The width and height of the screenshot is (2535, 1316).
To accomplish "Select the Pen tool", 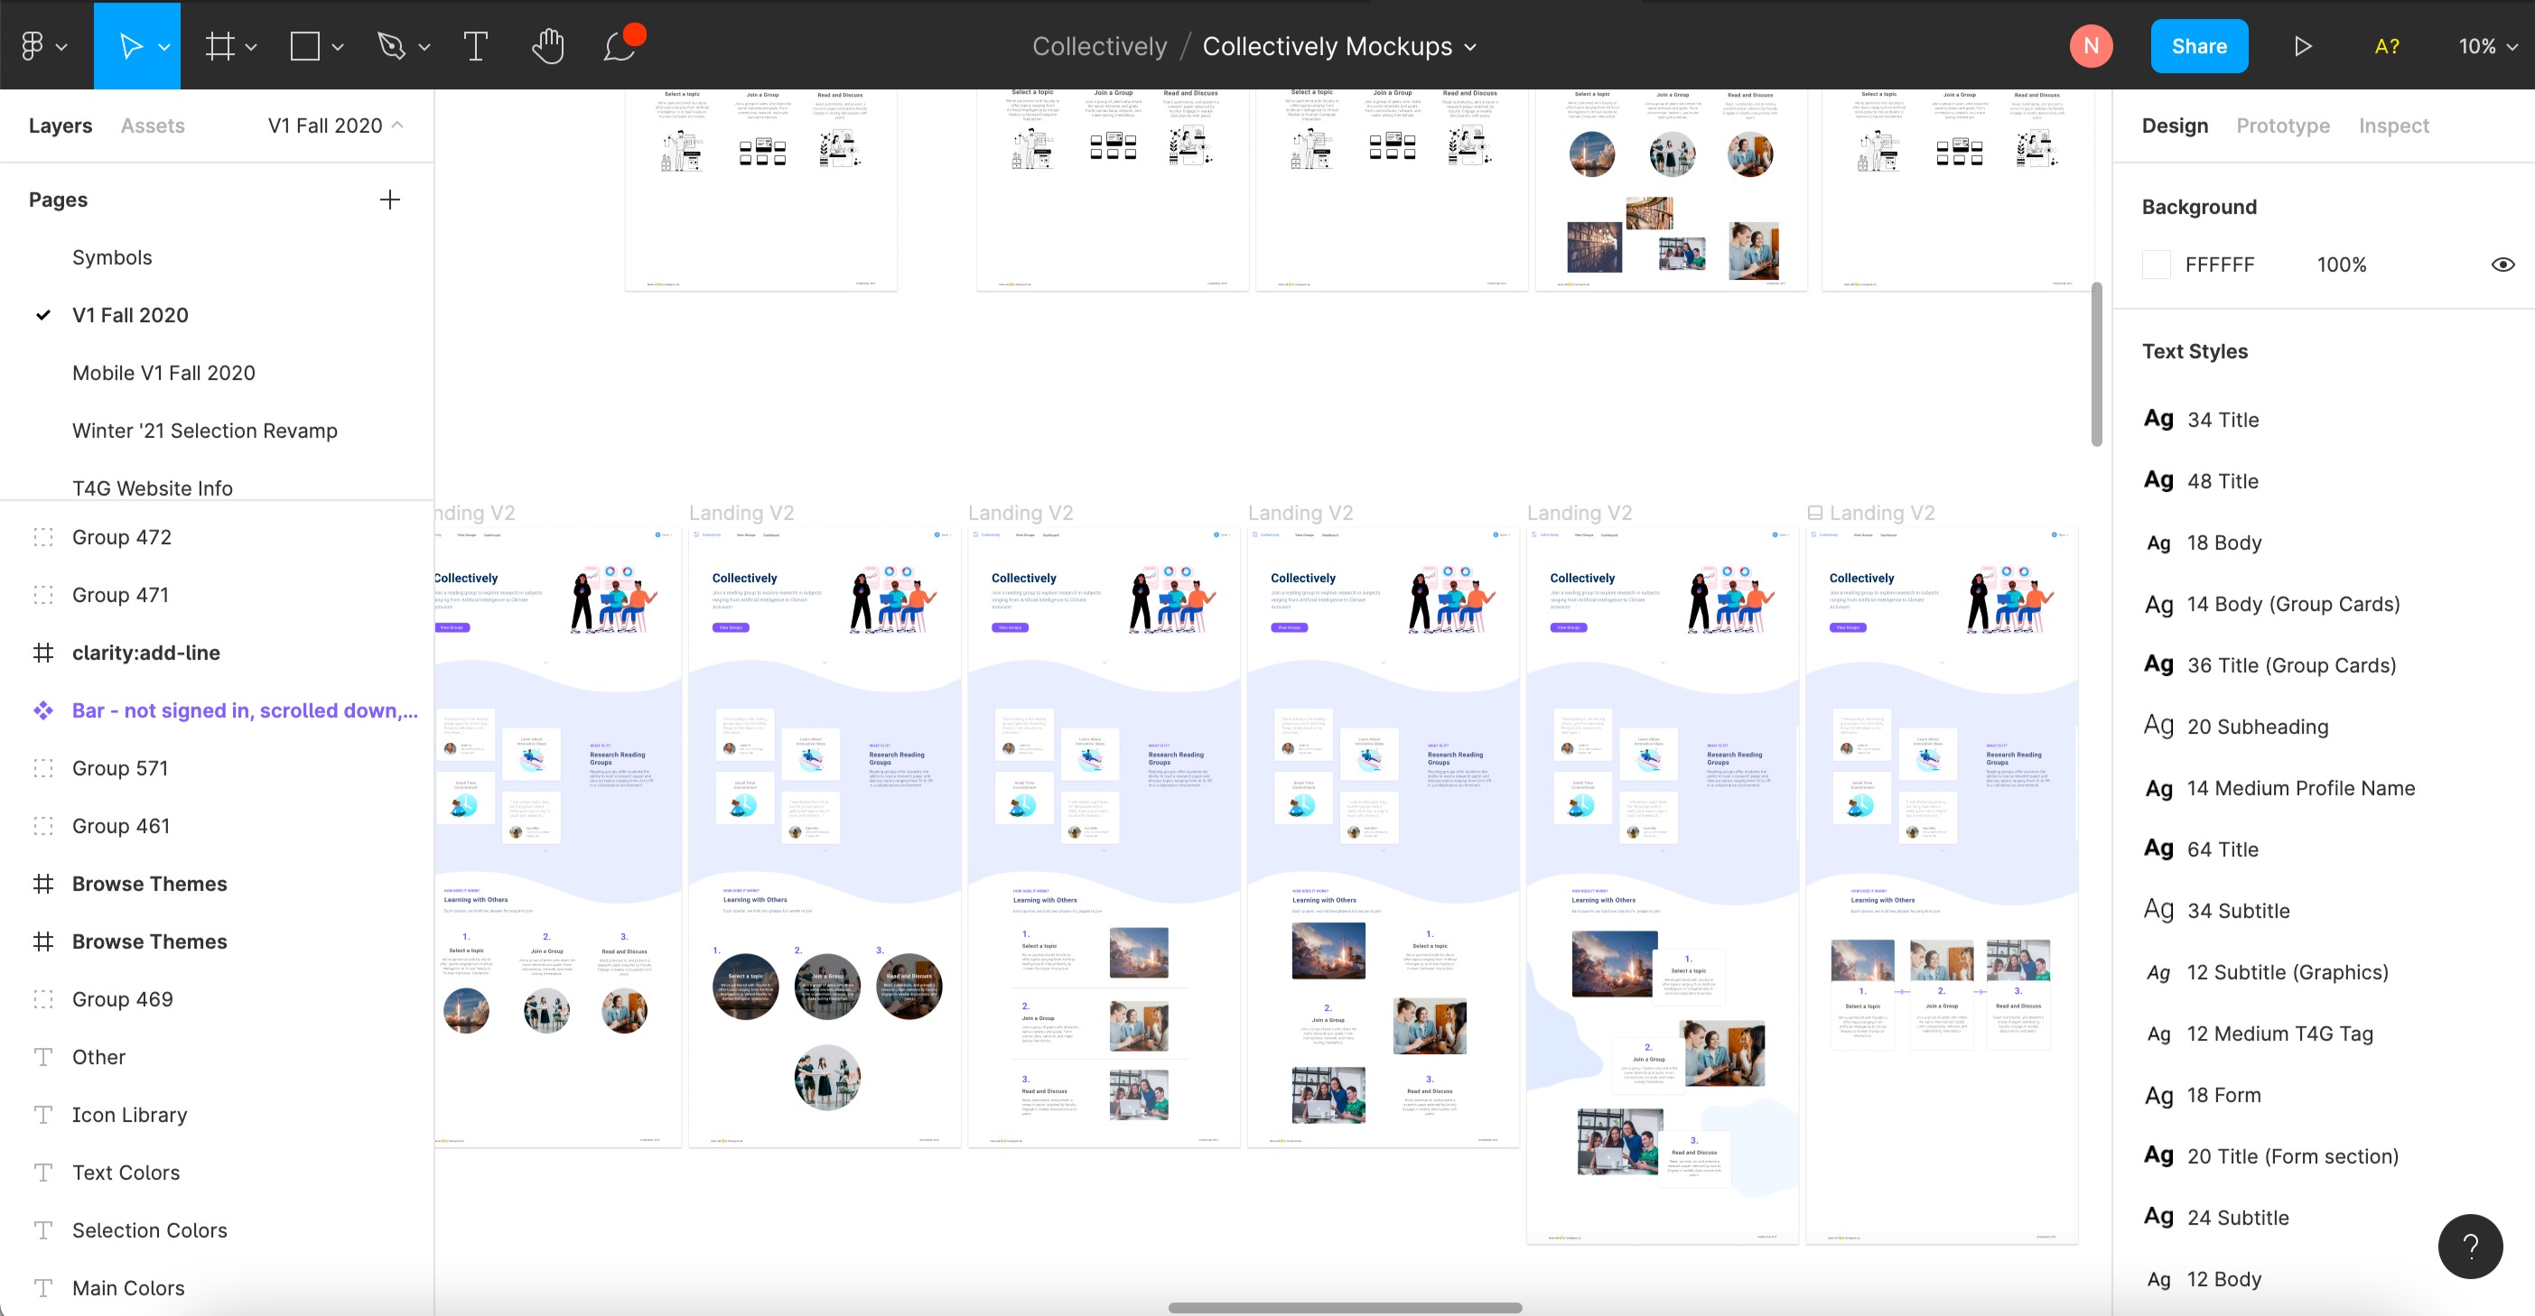I will [392, 46].
